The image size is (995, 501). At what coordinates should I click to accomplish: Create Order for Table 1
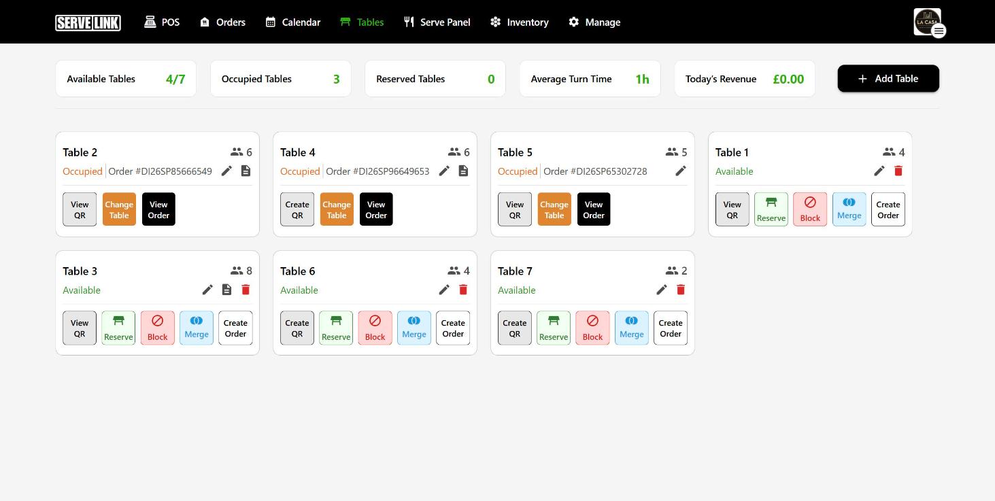[x=888, y=209]
